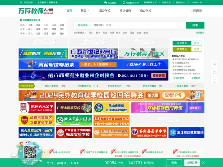Click the QR code icon in right sidebar

214,72
